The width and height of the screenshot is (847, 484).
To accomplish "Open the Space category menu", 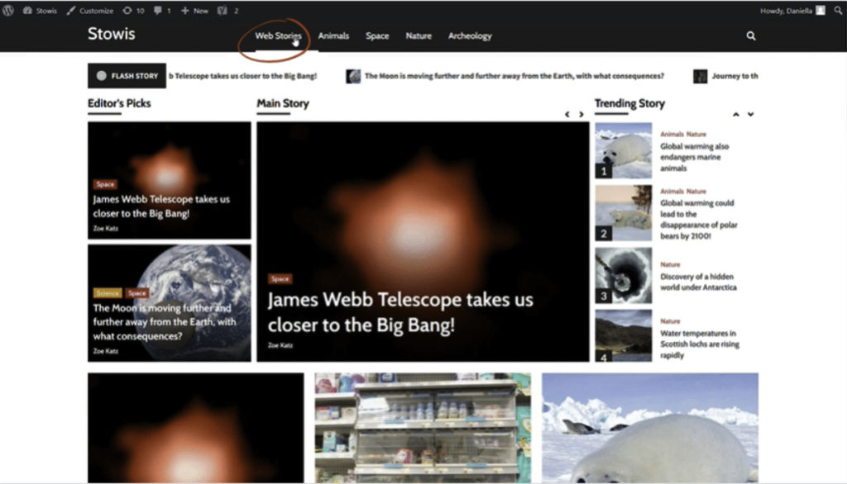I will point(377,36).
